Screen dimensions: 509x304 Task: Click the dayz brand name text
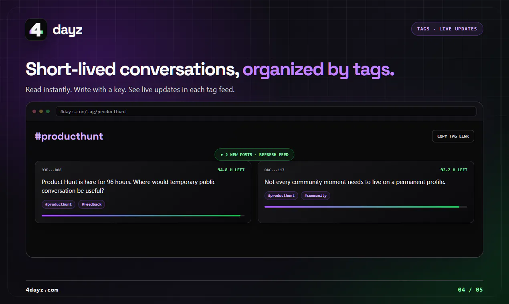(67, 30)
